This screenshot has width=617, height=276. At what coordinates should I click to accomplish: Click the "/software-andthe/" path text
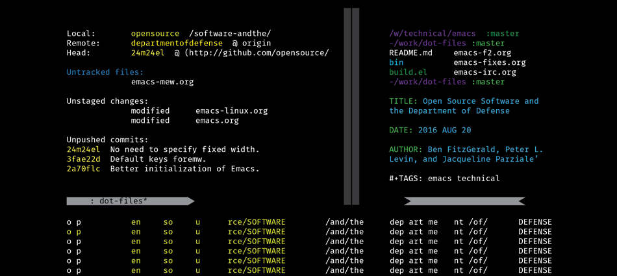click(x=230, y=34)
